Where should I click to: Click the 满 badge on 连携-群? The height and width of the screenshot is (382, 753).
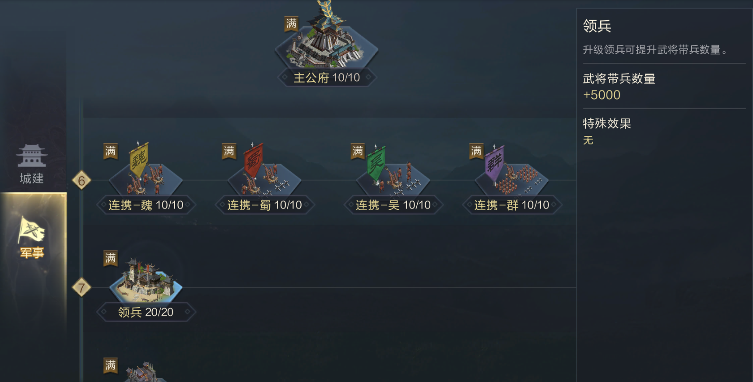[476, 151]
